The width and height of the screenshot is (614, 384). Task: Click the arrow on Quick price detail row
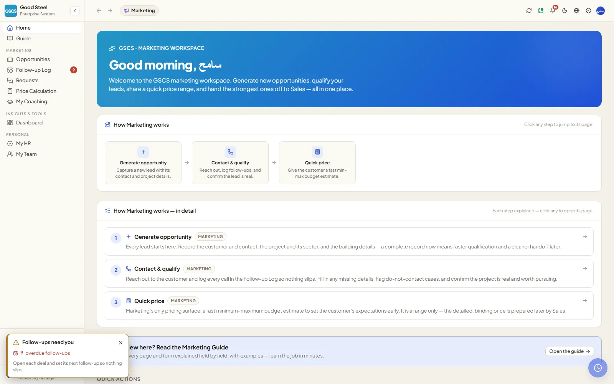585,301
